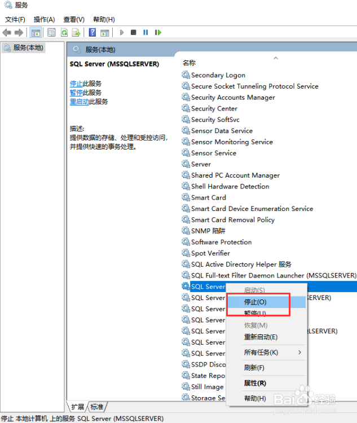Select Sensor Monitoring Service row
The height and width of the screenshot is (423, 357).
[x=232, y=142]
